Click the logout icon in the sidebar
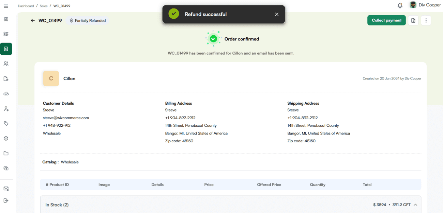The height and width of the screenshot is (213, 443). pyautogui.click(x=6, y=200)
